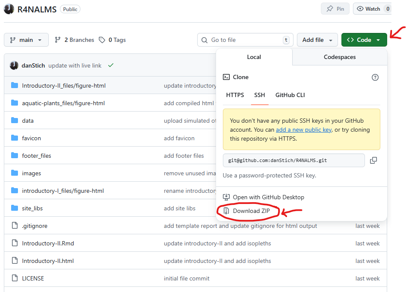Click the branches icon beside 2 Branches

(x=58, y=40)
